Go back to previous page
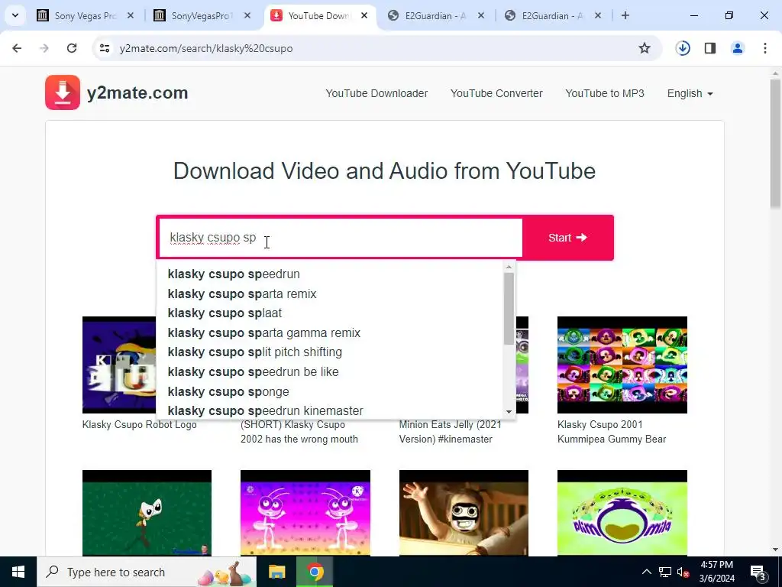 pyautogui.click(x=17, y=48)
